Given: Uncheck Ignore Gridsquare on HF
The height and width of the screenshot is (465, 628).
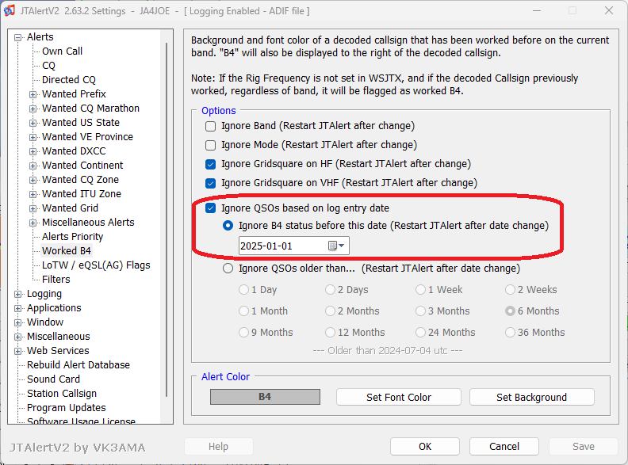Looking at the screenshot, I should 210,164.
